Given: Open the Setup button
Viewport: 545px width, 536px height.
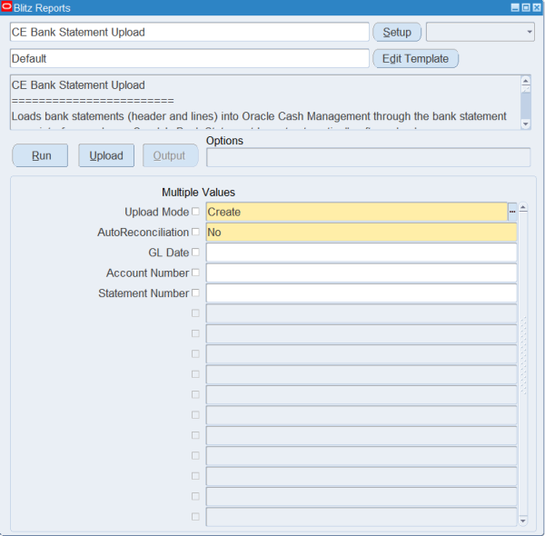Looking at the screenshot, I should [397, 32].
